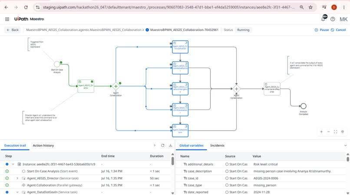Switch to the Execution trail tab
Image resolution: width=350 pixels, height=195 pixels.
click(15, 146)
